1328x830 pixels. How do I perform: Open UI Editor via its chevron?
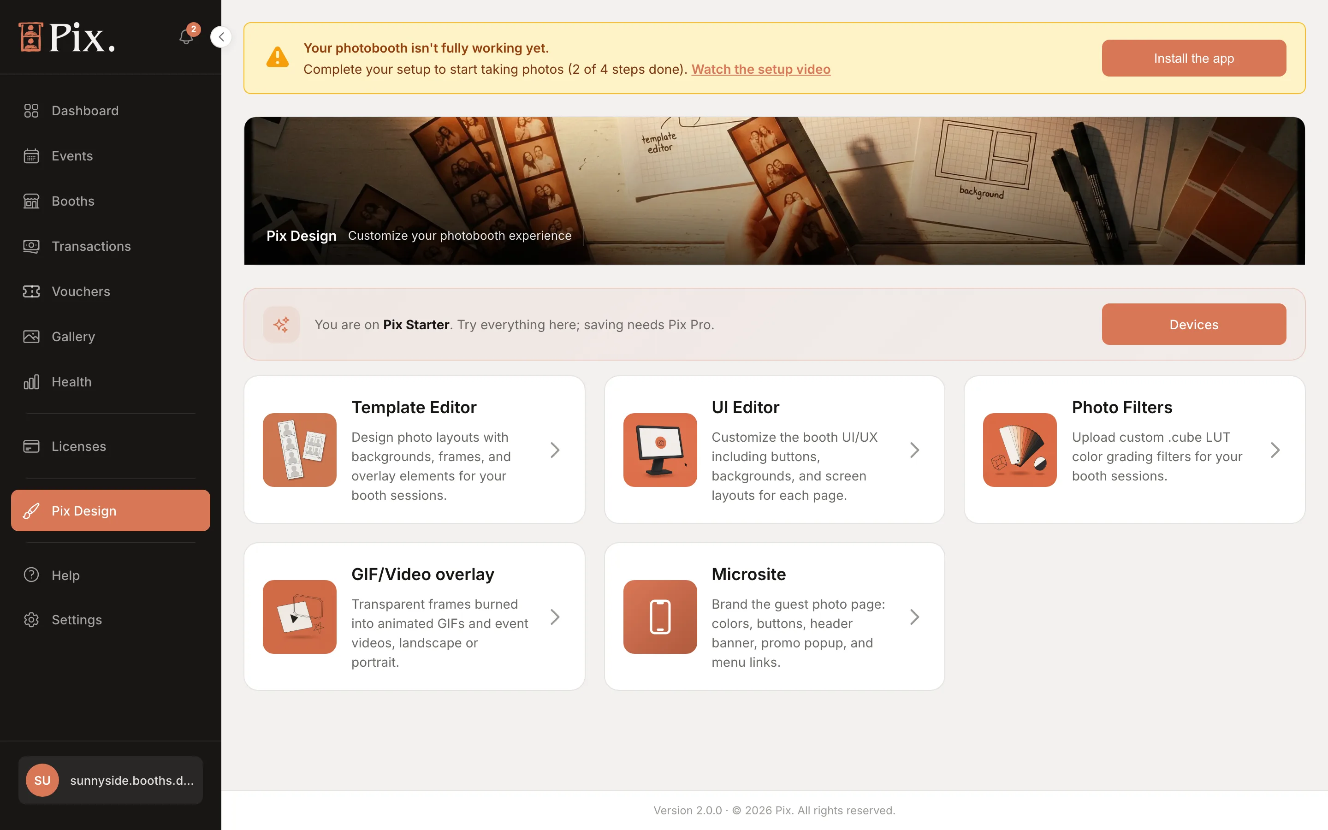point(915,450)
